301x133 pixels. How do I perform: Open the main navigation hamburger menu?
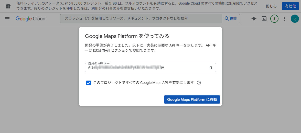[x=7, y=19]
